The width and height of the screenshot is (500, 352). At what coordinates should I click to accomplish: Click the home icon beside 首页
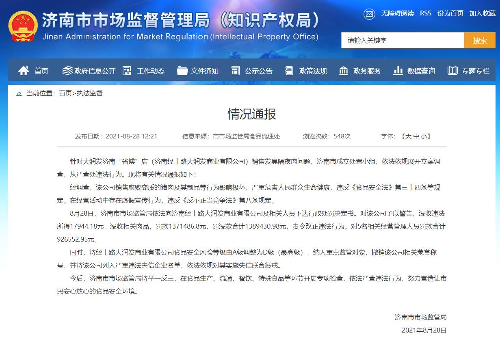pos(24,71)
